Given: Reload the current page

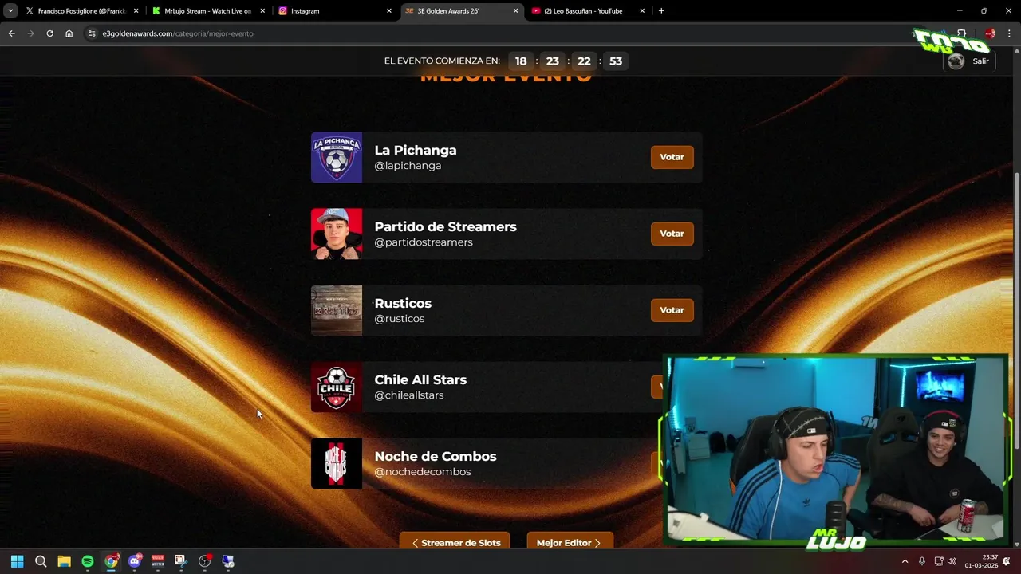Looking at the screenshot, I should 49,33.
